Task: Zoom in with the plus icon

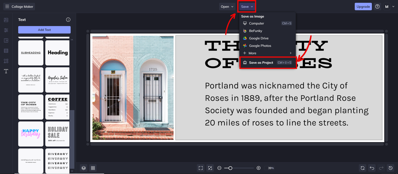Action: click(x=258, y=168)
